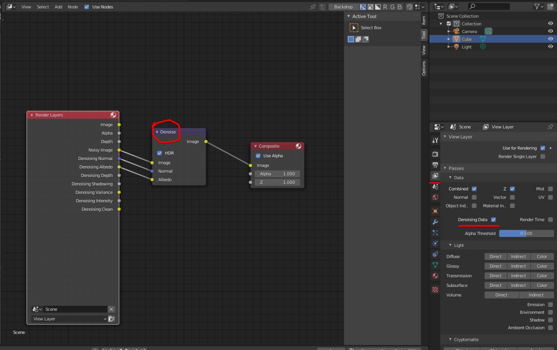Hide the Light with its eye icon
The image size is (557, 350).
pyautogui.click(x=550, y=47)
